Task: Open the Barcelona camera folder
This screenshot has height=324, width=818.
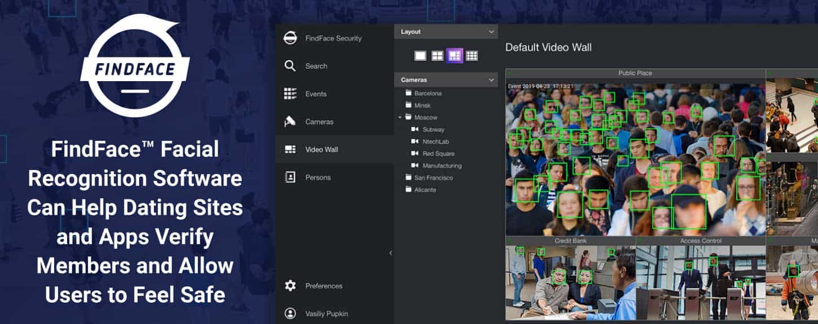Action: click(427, 94)
